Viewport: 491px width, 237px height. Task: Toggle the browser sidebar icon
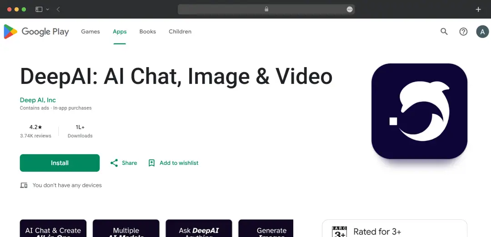[x=39, y=10]
